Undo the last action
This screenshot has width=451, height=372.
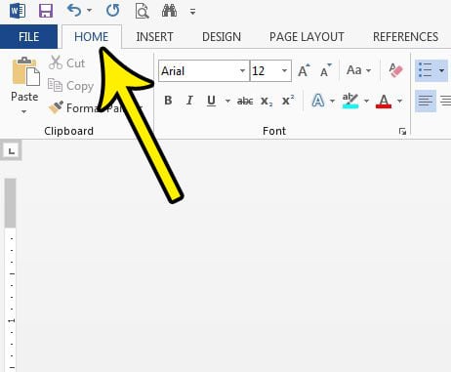click(74, 11)
